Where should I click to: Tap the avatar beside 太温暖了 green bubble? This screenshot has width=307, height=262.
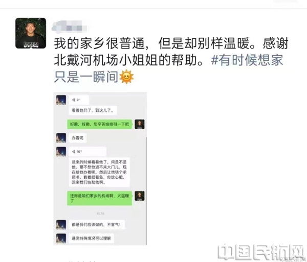pos(140,196)
